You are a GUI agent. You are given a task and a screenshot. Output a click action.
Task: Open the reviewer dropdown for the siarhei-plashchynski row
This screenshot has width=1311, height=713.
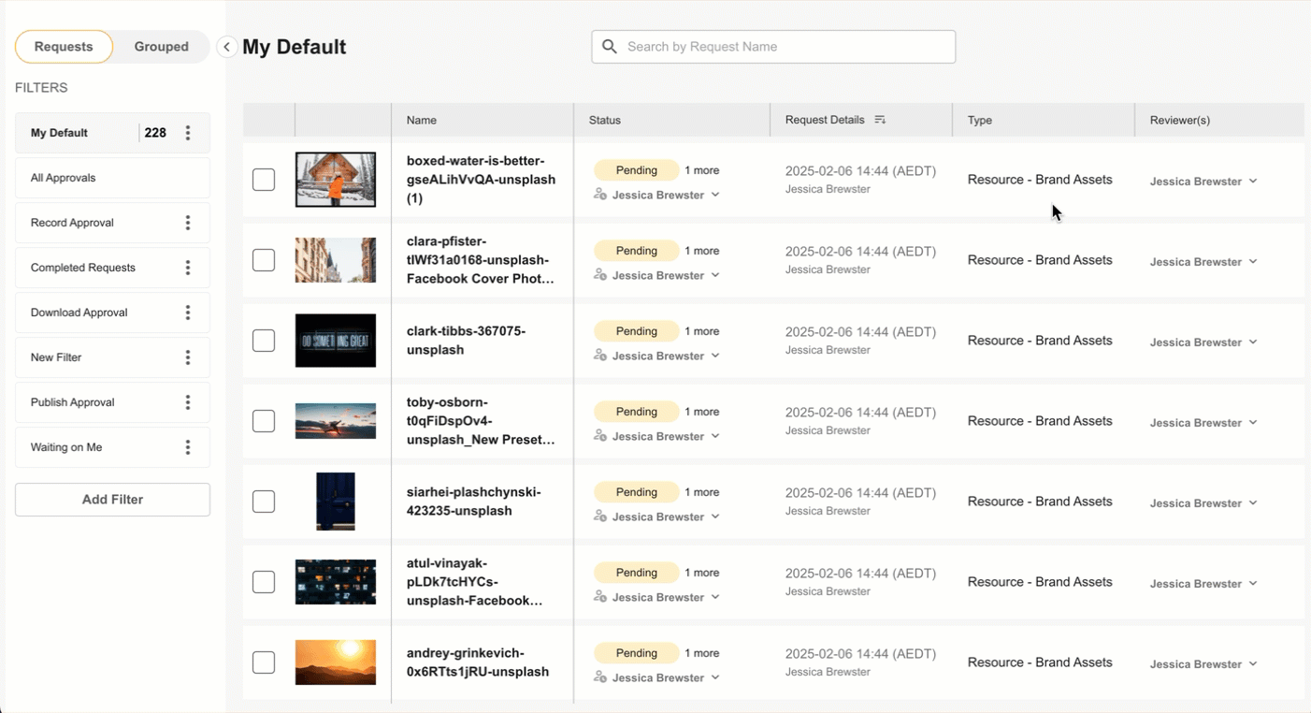[x=1253, y=503]
